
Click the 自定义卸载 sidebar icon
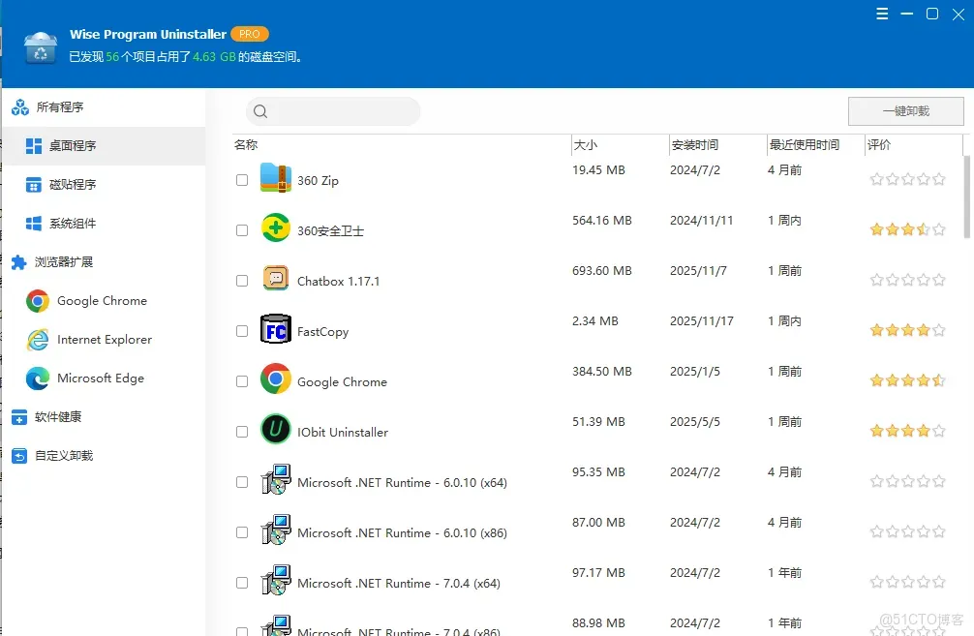point(20,455)
